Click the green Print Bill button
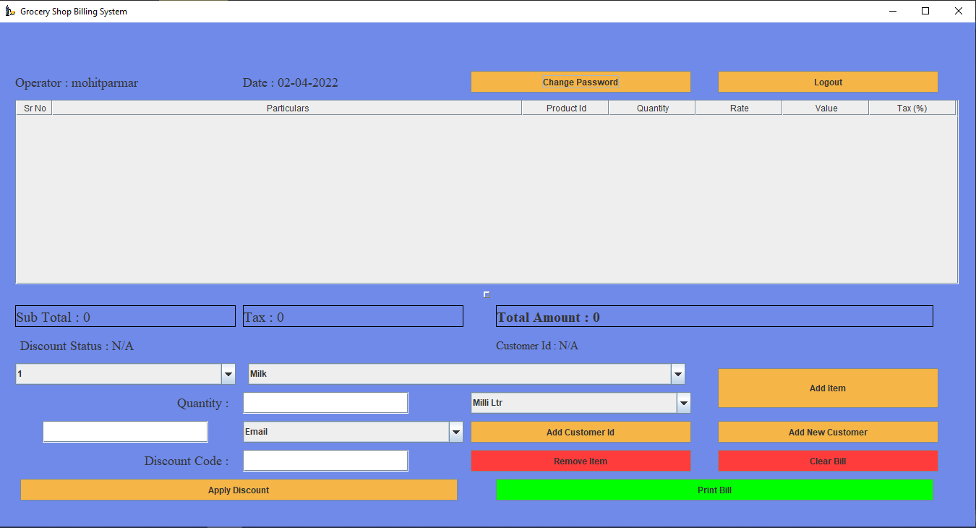The width and height of the screenshot is (976, 528). click(714, 490)
